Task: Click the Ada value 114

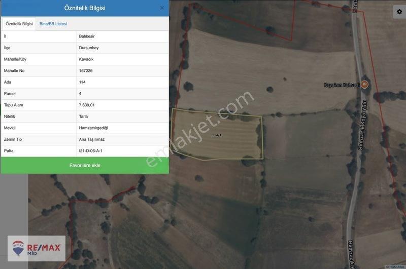Action: (x=82, y=82)
